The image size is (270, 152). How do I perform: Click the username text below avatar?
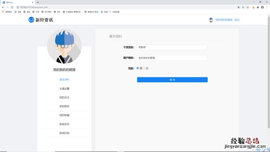pyautogui.click(x=64, y=70)
